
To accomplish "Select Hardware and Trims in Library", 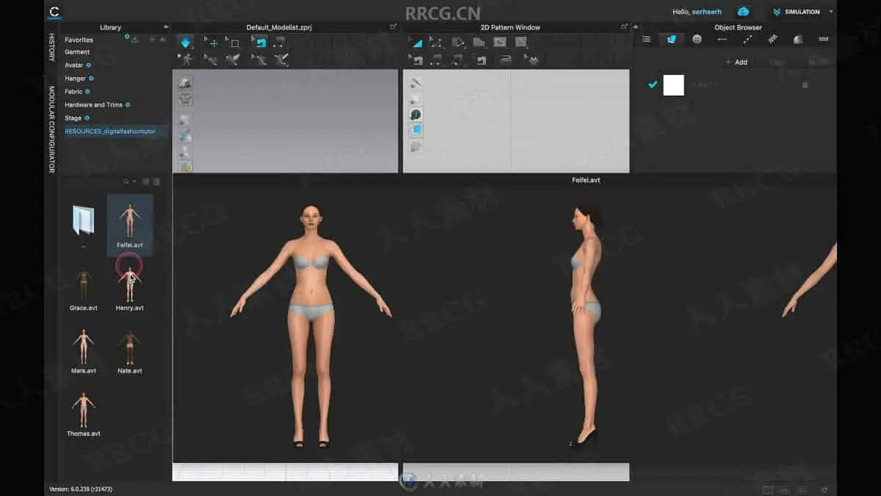I will point(93,105).
